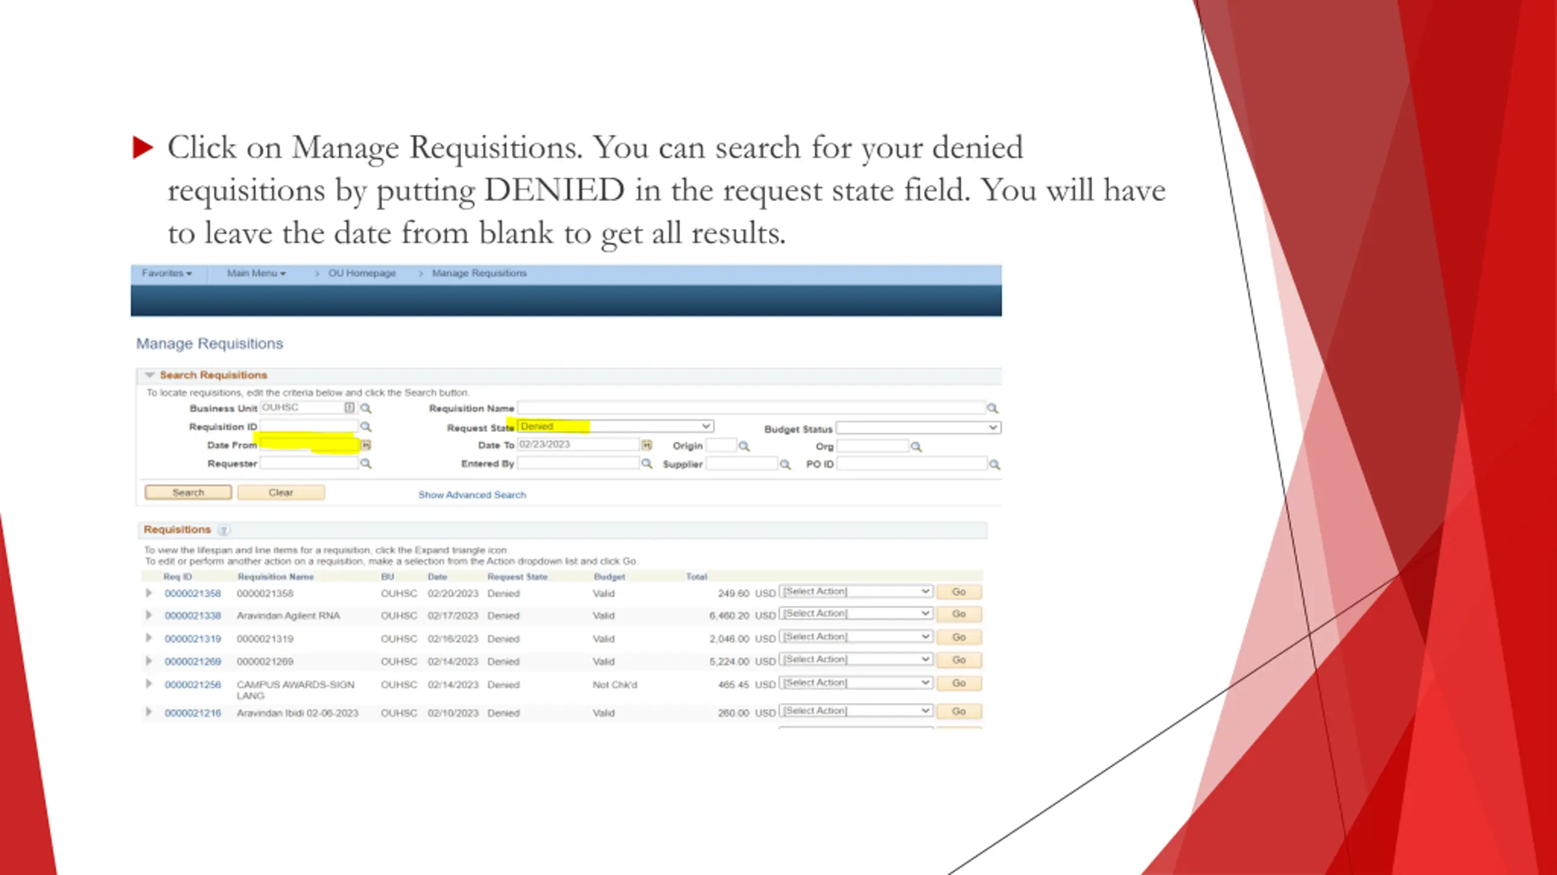This screenshot has width=1557, height=875.
Task: Click the PO ID input field
Action: click(912, 464)
